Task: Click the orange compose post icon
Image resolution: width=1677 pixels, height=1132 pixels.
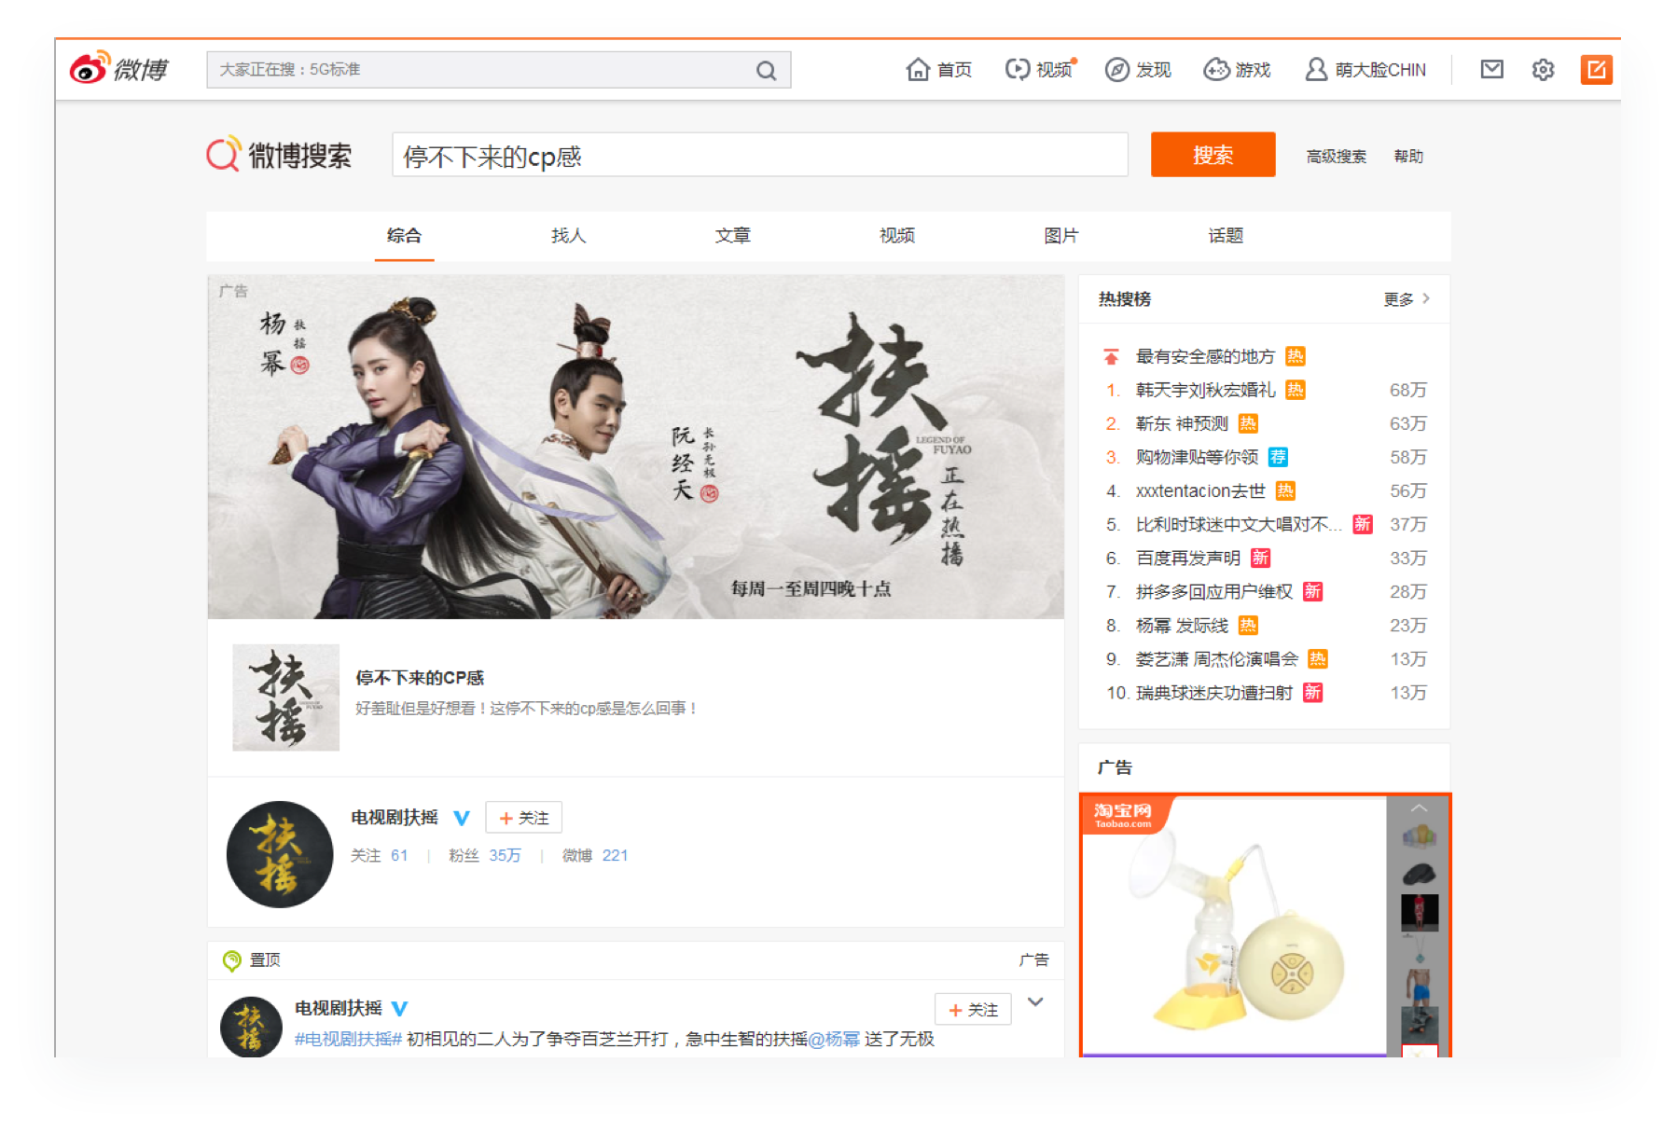Action: 1596,69
